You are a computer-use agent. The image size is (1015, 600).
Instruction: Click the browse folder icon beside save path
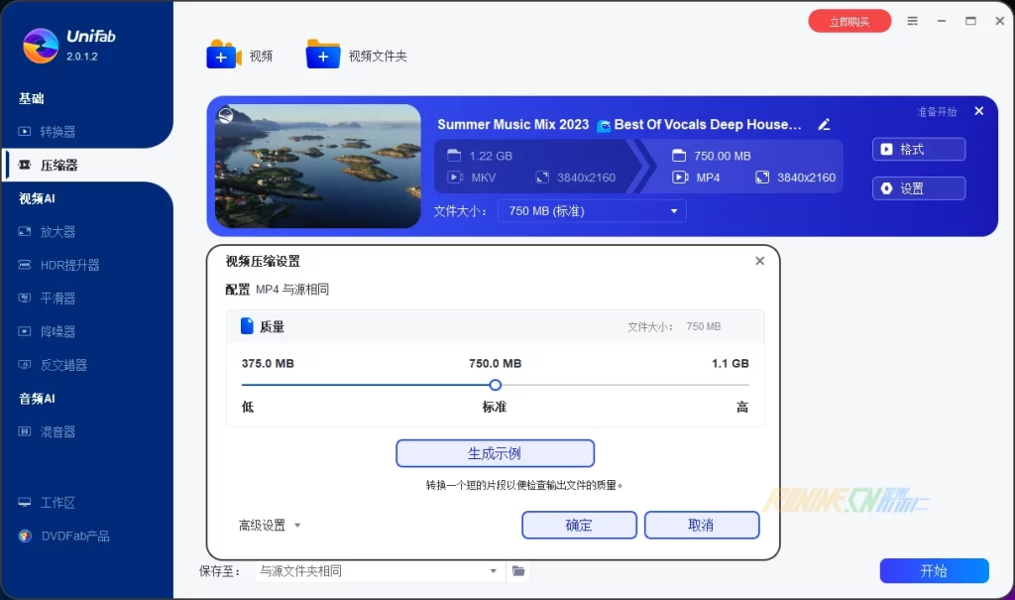517,571
